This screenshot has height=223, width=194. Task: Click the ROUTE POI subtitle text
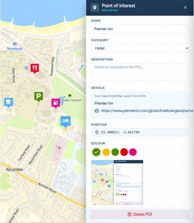point(110,10)
